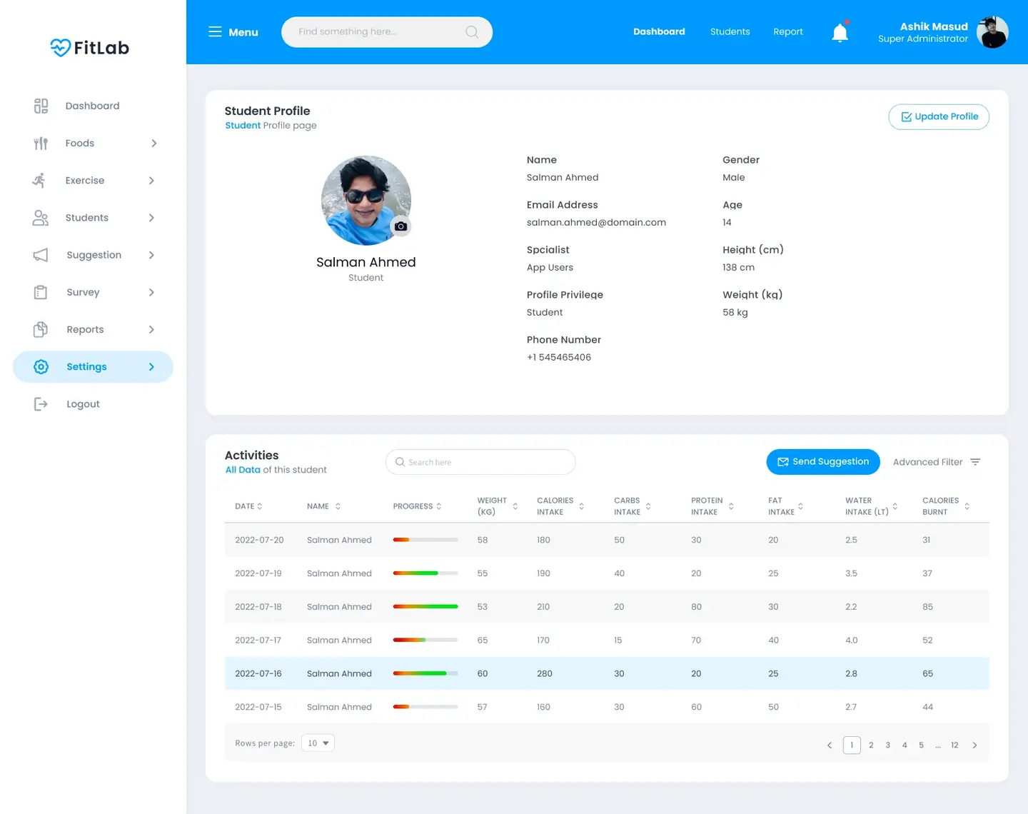Screen dimensions: 1028x814
Task: Click the search magnifier in top bar
Action: 472,32
